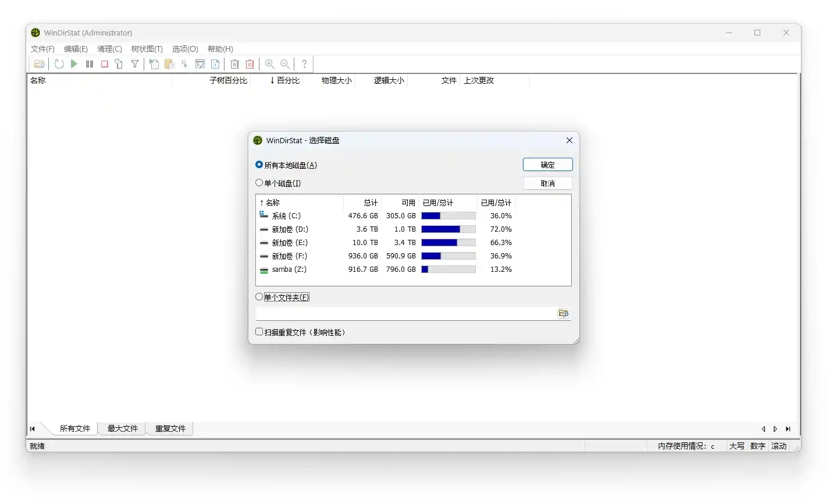Sort main list by ↓百分比 column
Image resolution: width=826 pixels, height=500 pixels.
277,80
